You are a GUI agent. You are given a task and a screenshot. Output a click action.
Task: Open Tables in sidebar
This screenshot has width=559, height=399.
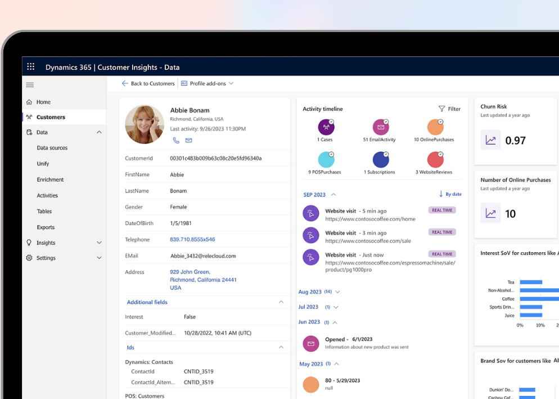(x=44, y=211)
